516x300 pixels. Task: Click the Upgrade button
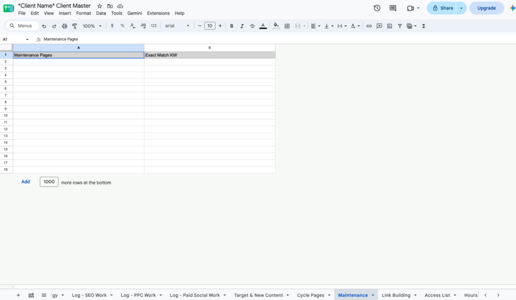click(486, 8)
